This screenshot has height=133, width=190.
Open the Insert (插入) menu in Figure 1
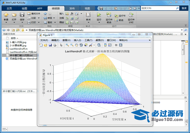coord(77,40)
